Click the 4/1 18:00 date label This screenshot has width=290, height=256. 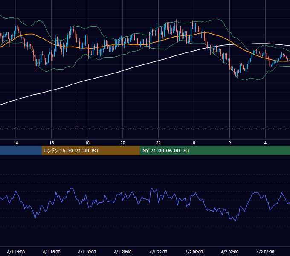tap(87, 252)
